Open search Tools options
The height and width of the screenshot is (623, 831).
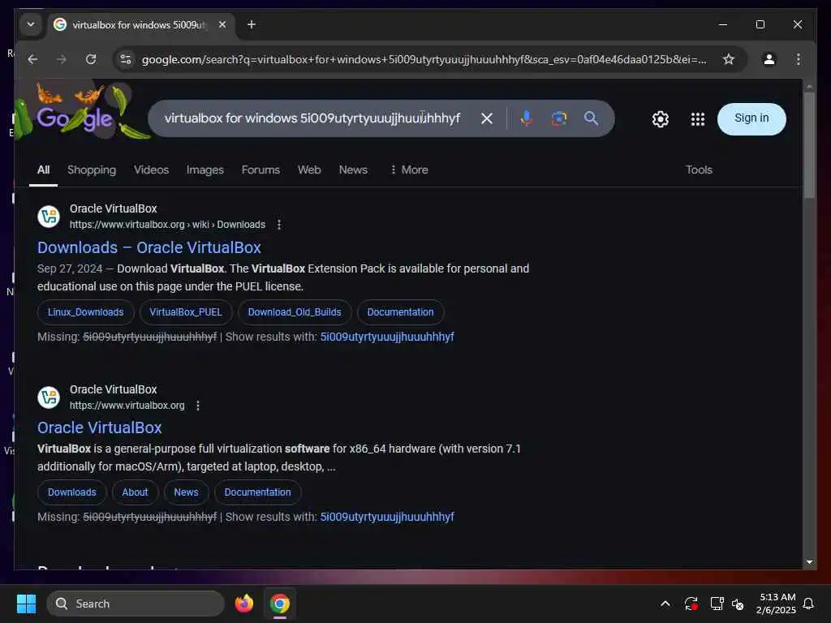pos(699,170)
